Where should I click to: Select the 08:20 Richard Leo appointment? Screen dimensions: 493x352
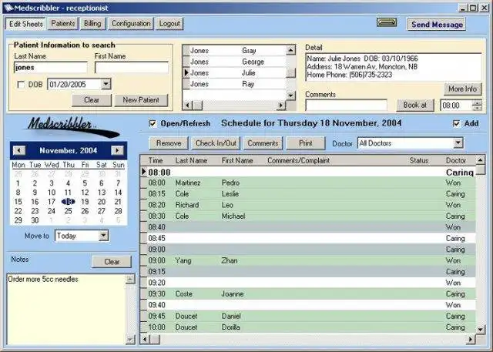coord(308,205)
